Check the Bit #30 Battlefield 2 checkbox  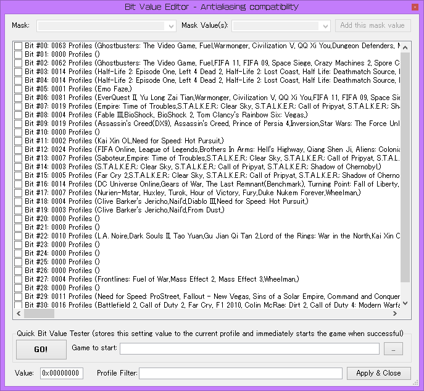pos(18,305)
